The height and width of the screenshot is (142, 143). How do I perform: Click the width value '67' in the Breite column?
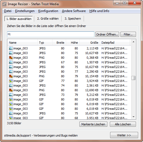coord(63,62)
